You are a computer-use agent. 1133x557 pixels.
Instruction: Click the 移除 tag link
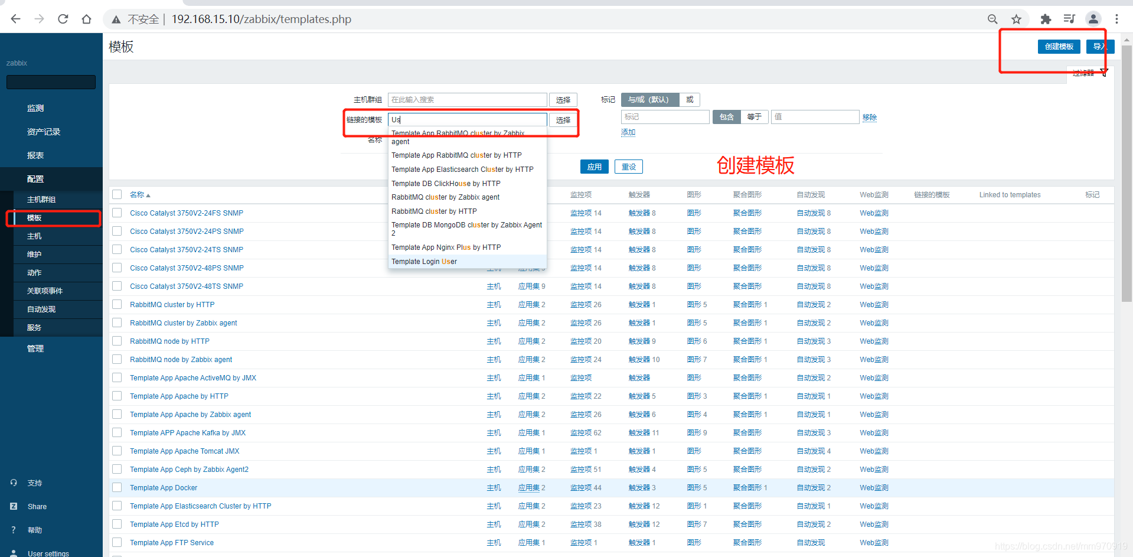869,118
